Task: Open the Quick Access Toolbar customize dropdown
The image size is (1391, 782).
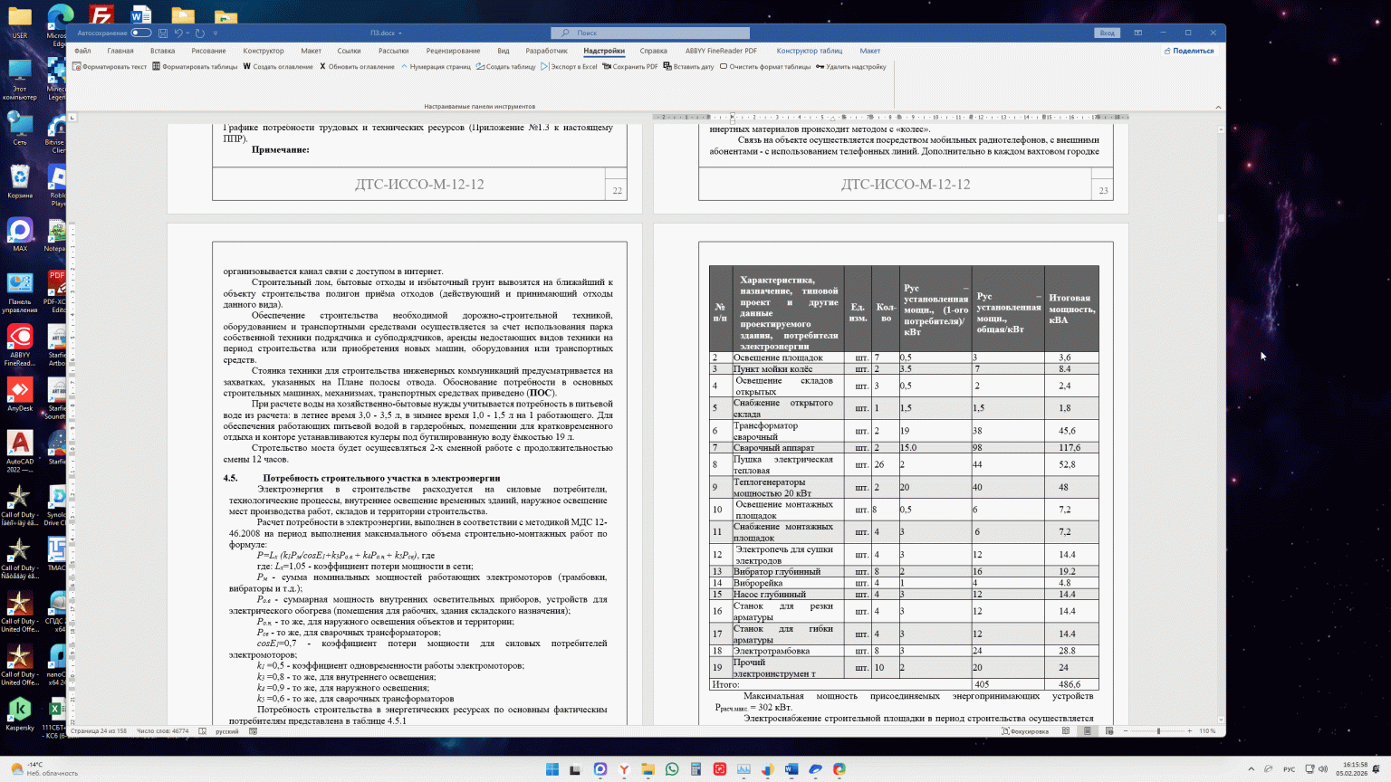Action: tap(216, 33)
